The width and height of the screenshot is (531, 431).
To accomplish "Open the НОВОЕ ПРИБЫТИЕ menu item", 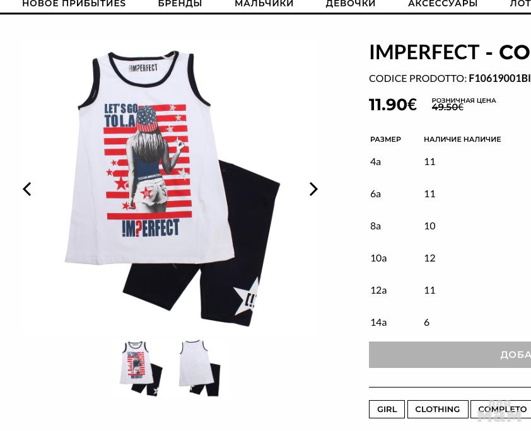I will [74, 4].
